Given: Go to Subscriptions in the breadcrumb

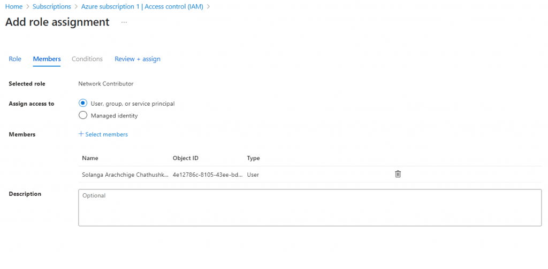Looking at the screenshot, I should click(x=51, y=6).
